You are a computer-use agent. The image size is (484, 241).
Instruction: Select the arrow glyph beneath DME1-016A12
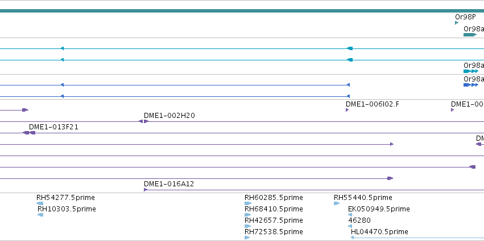[x=146, y=190]
